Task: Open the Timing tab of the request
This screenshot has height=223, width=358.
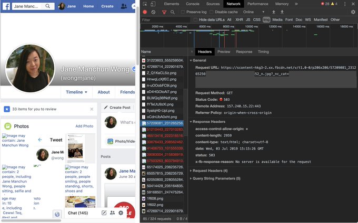Action: (263, 51)
